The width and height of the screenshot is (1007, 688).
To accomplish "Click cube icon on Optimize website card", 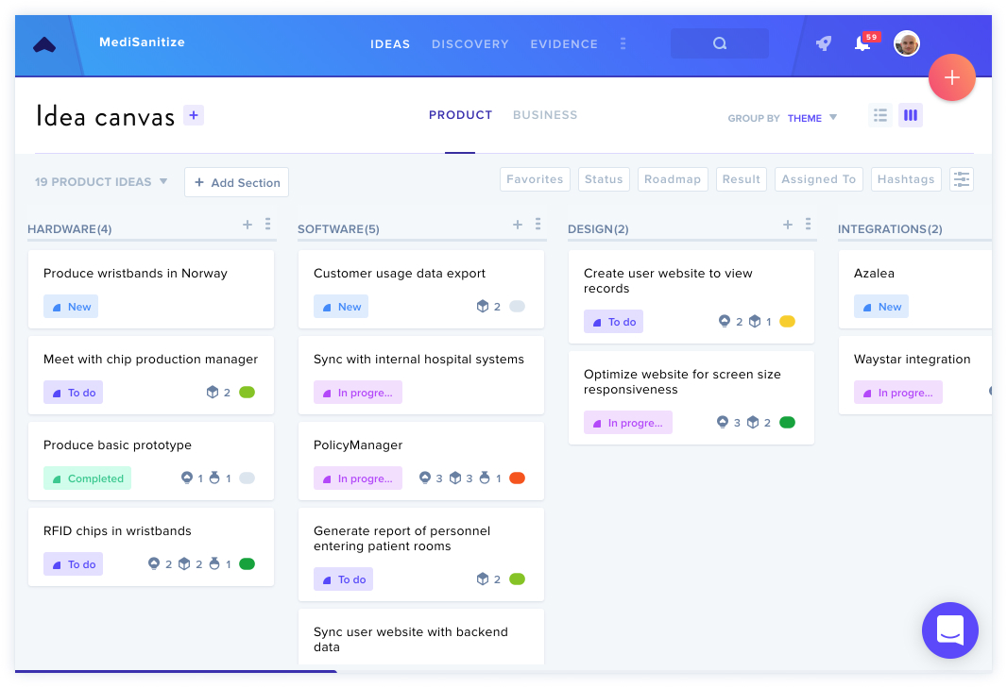I will pyautogui.click(x=753, y=423).
